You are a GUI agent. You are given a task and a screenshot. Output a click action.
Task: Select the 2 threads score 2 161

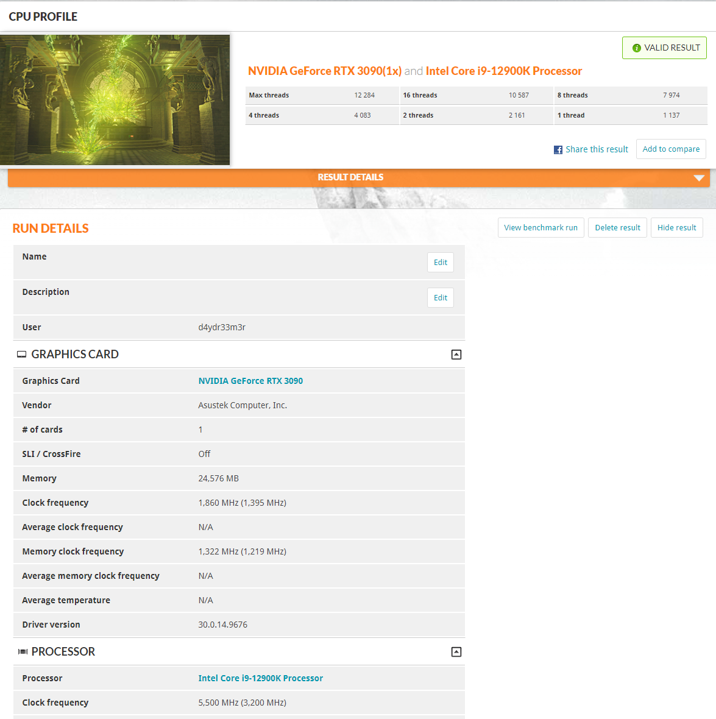click(517, 116)
